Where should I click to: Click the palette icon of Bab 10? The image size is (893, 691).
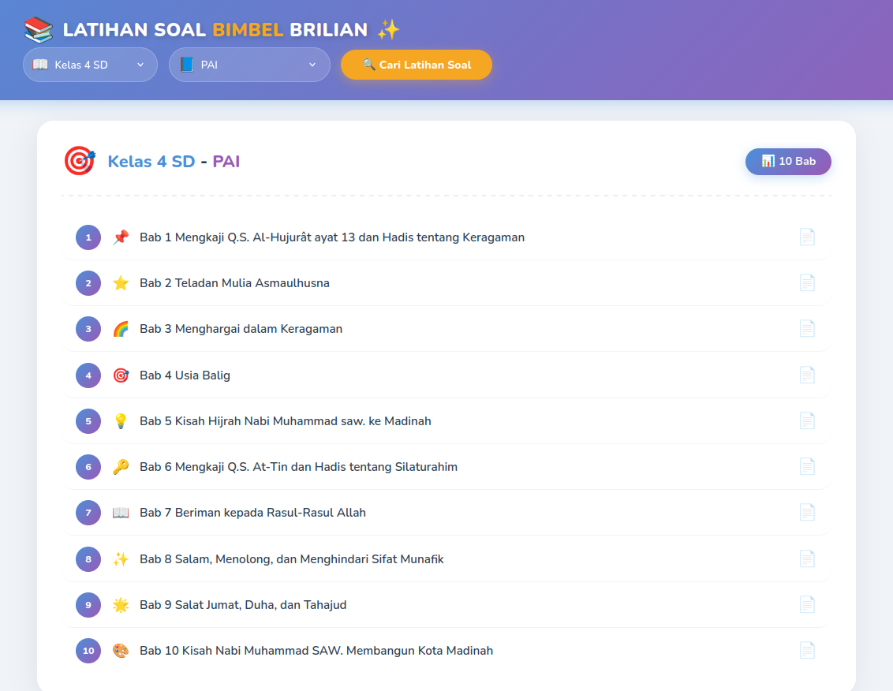point(121,651)
